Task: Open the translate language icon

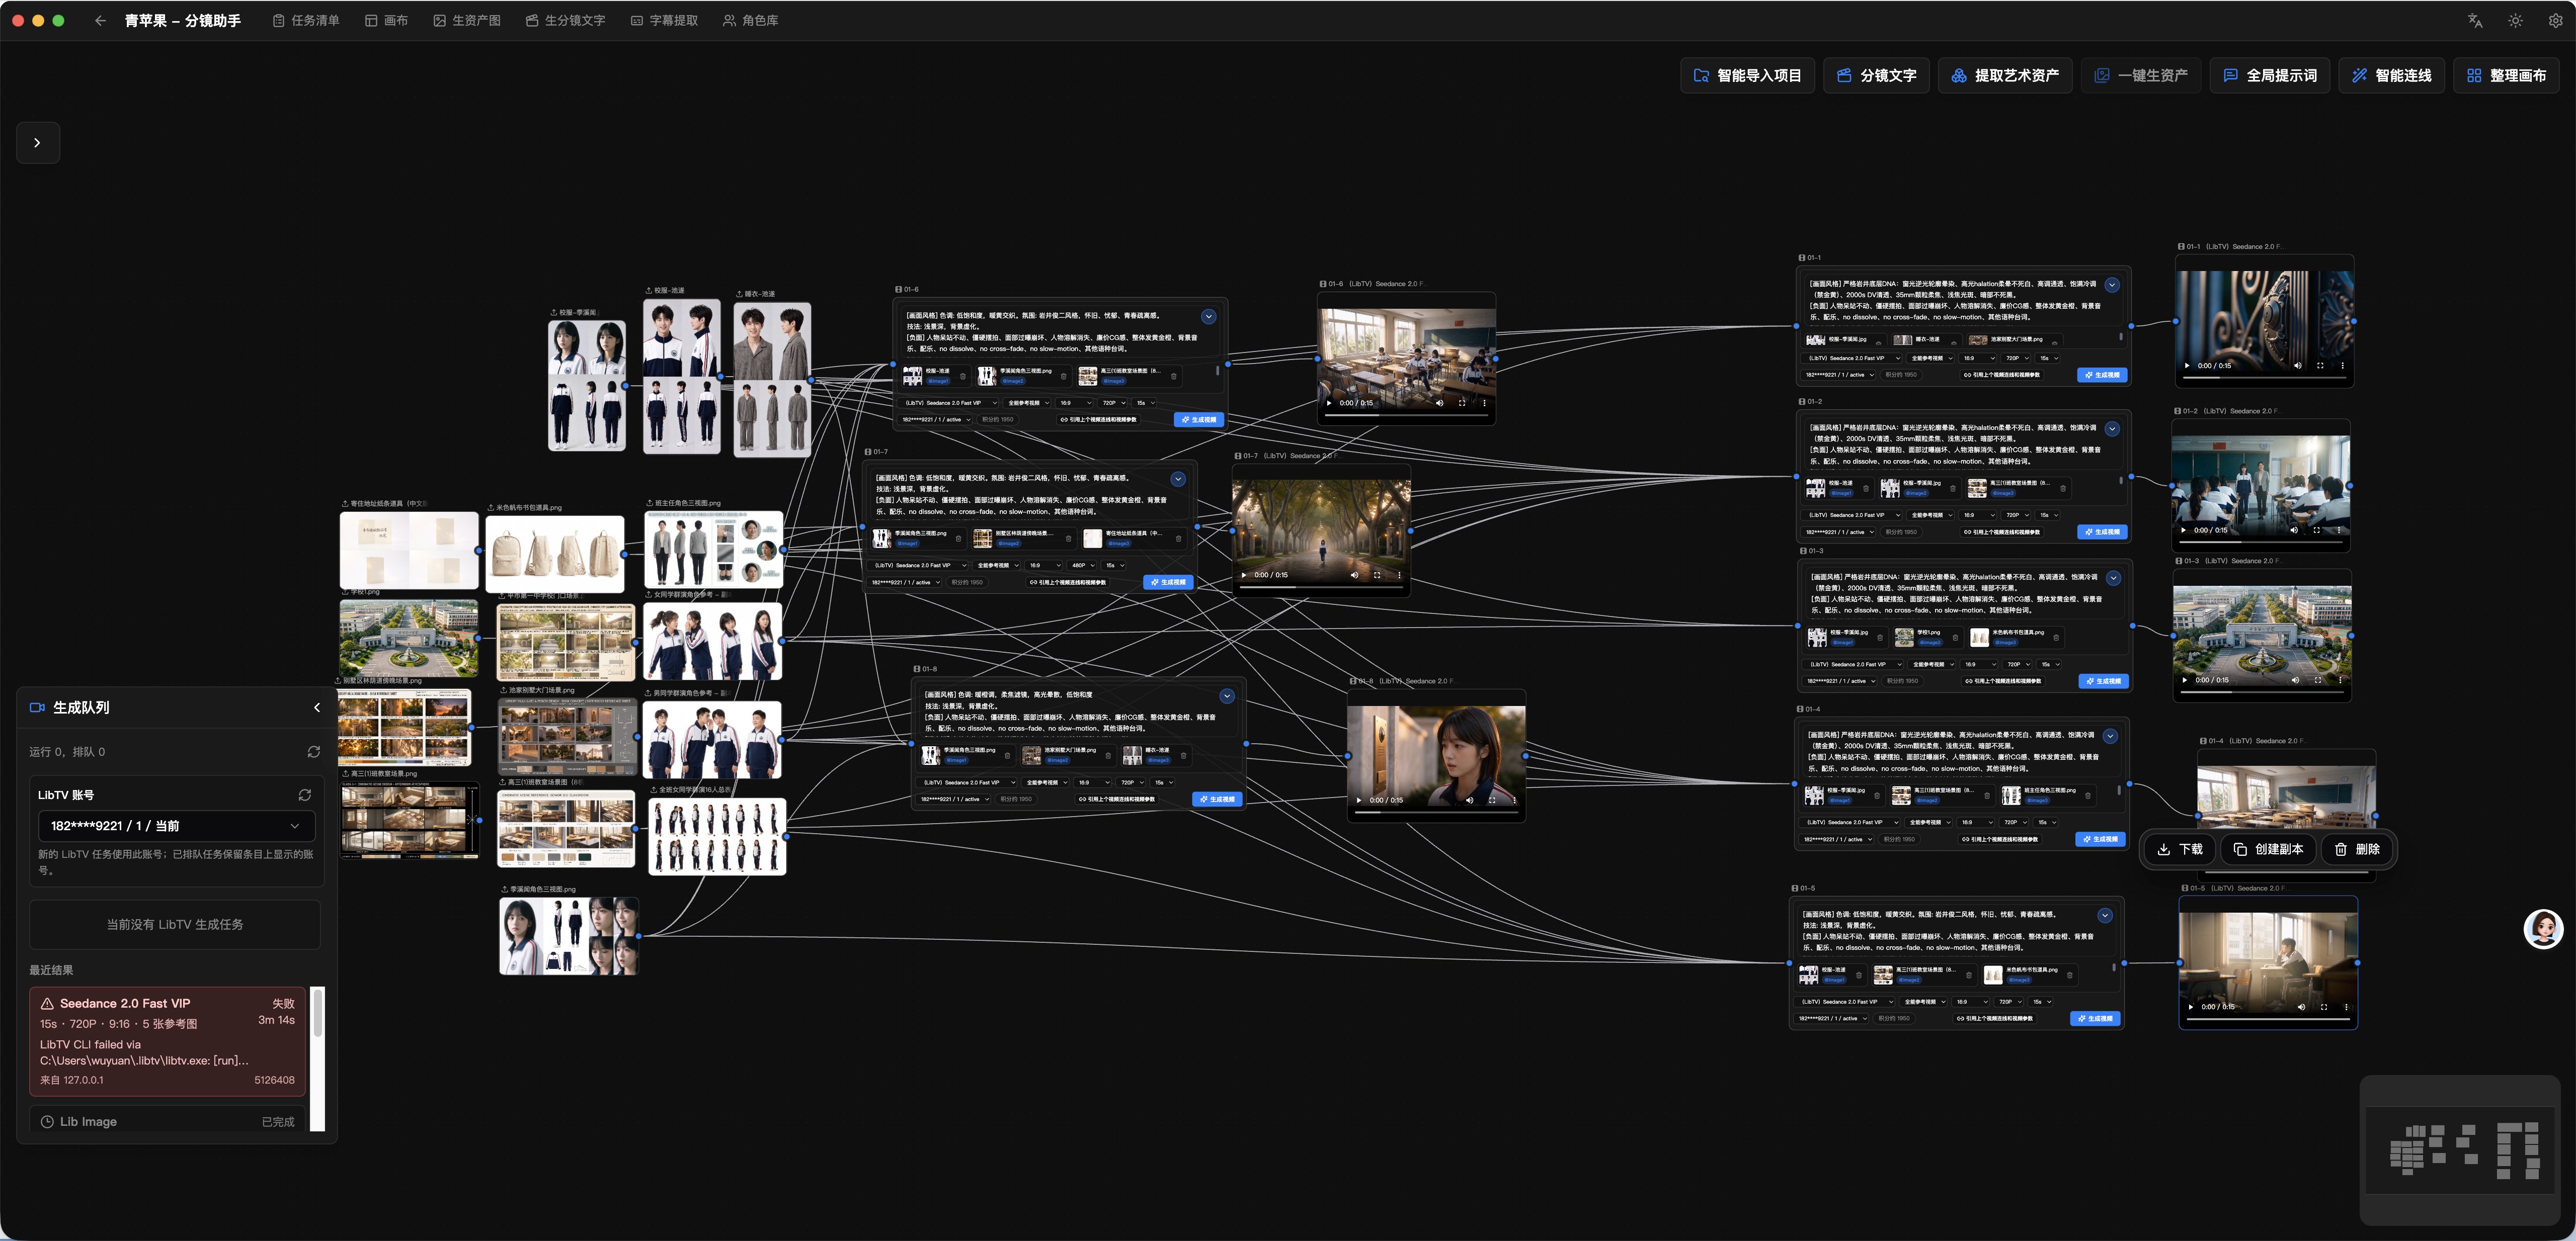Action: [2475, 20]
